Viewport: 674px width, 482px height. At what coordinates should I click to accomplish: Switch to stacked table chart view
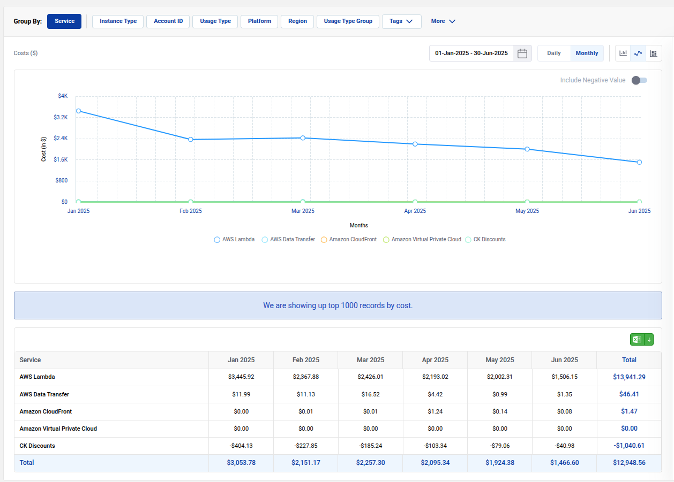[654, 53]
